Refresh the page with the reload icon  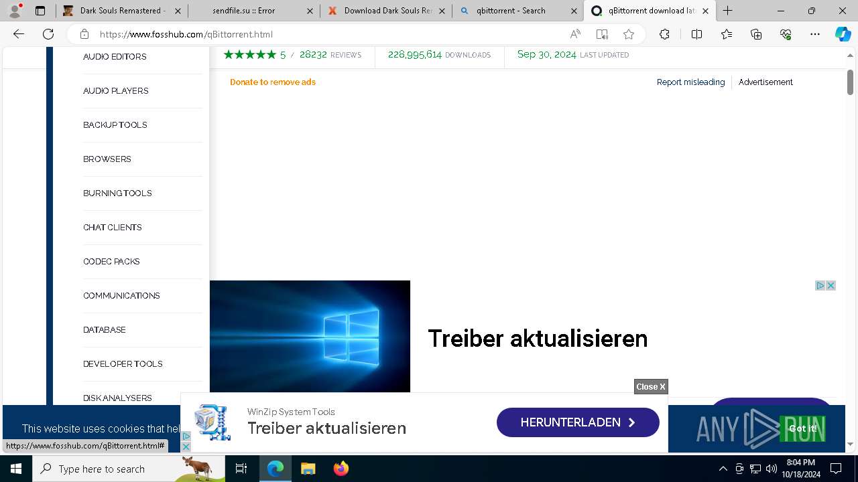48,34
